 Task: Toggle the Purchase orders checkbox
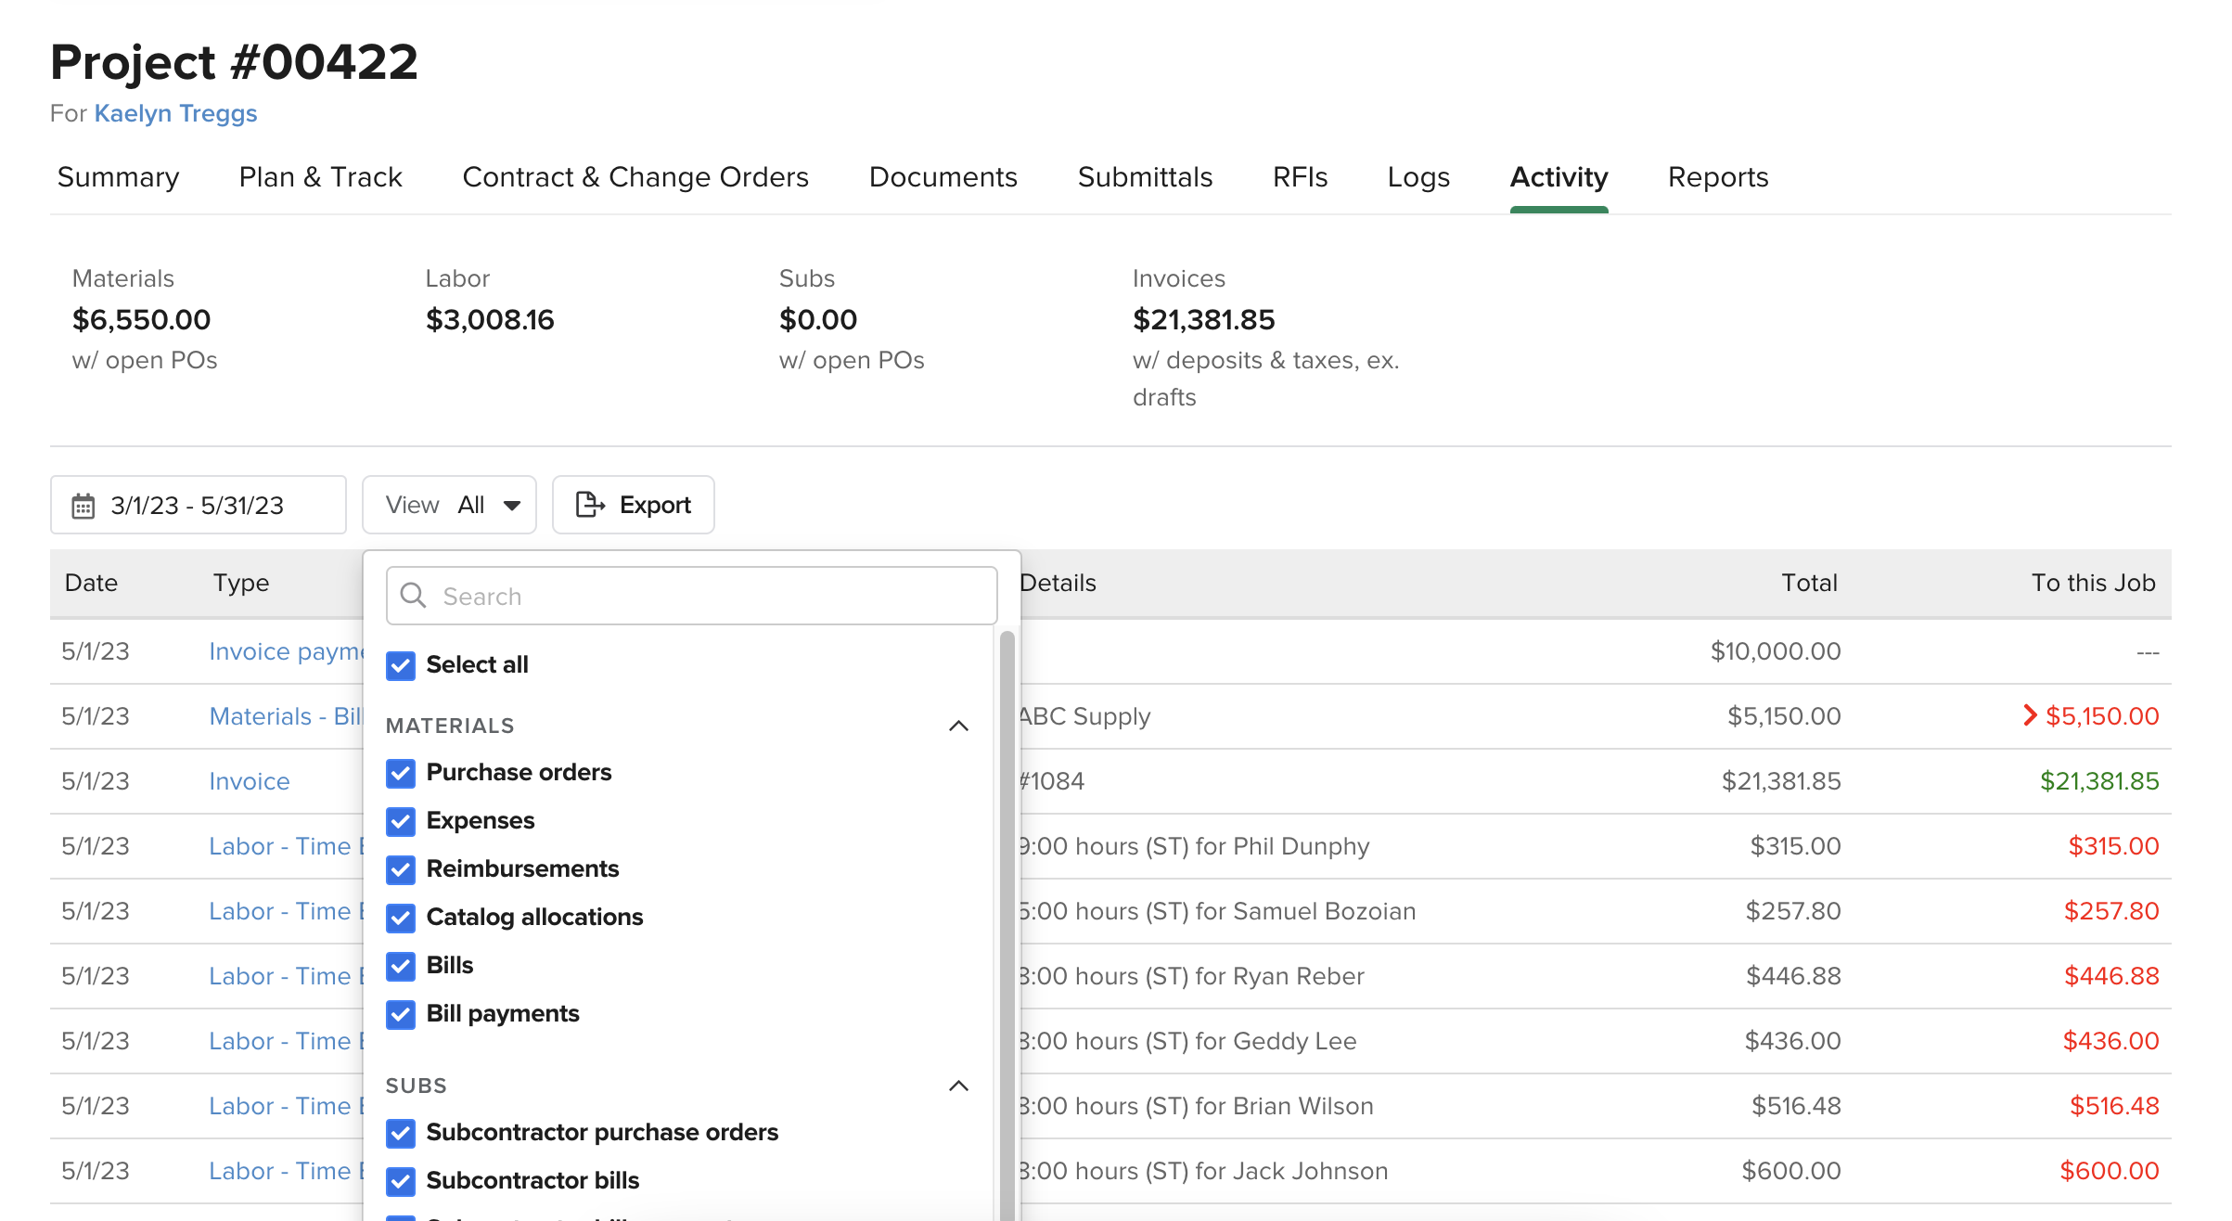[401, 773]
